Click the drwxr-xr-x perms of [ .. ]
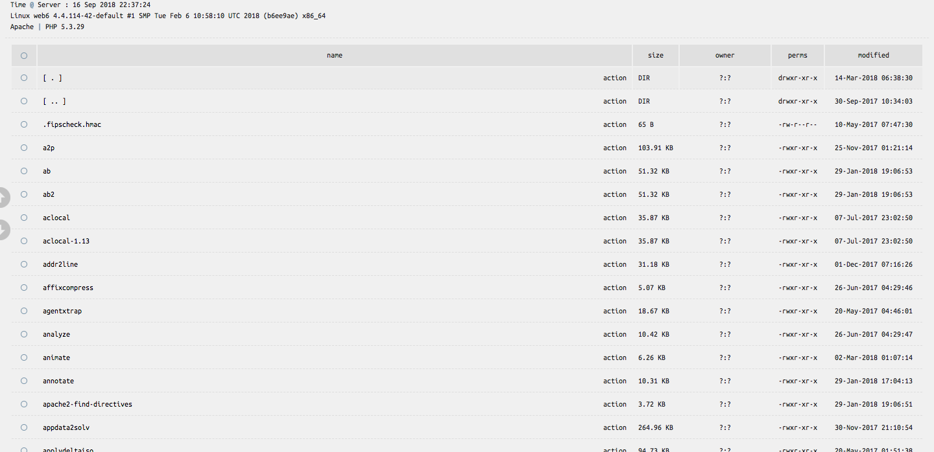Screen dimensions: 934x452 [798, 101]
